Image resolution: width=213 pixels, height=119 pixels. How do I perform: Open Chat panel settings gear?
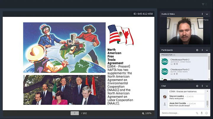click(197, 86)
